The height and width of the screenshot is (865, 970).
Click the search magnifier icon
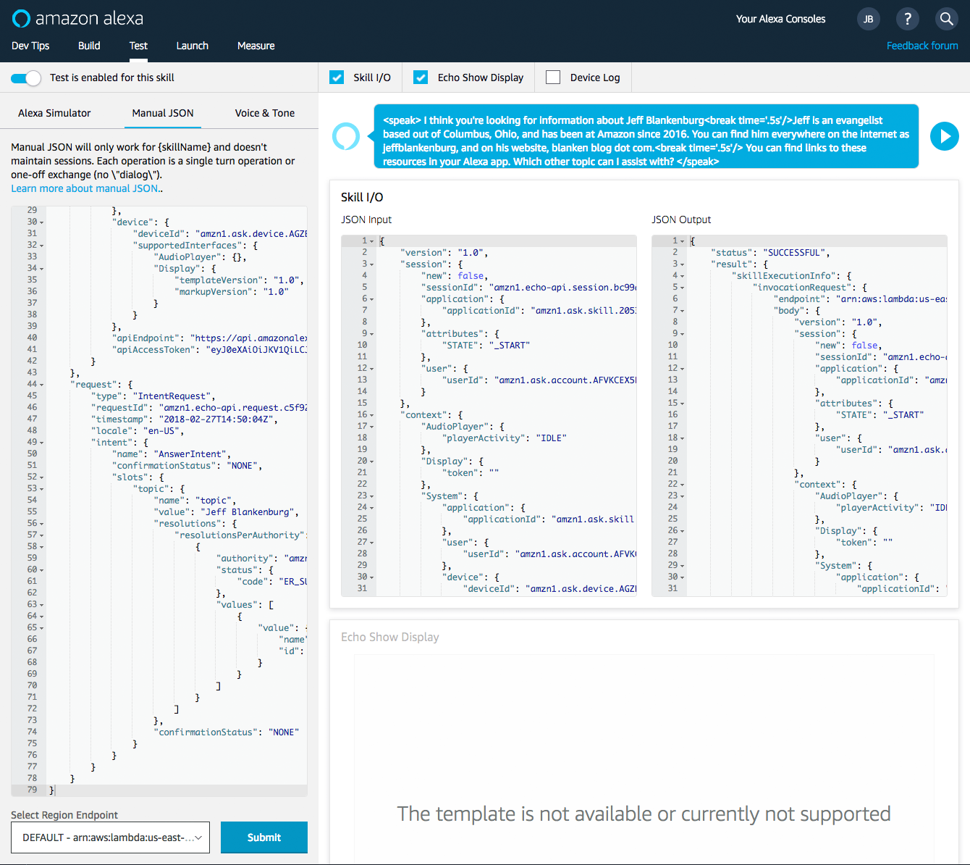pyautogui.click(x=946, y=20)
